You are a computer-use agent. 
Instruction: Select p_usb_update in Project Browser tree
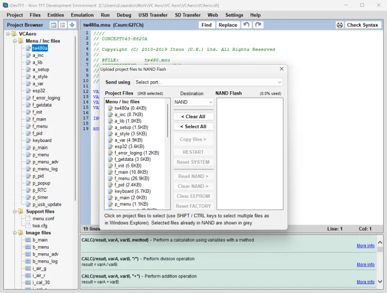(x=47, y=205)
